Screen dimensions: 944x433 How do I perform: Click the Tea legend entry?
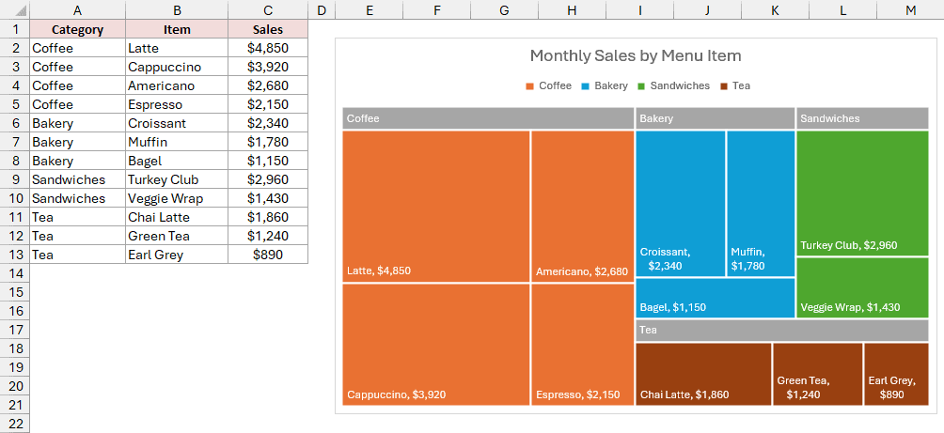click(x=735, y=86)
